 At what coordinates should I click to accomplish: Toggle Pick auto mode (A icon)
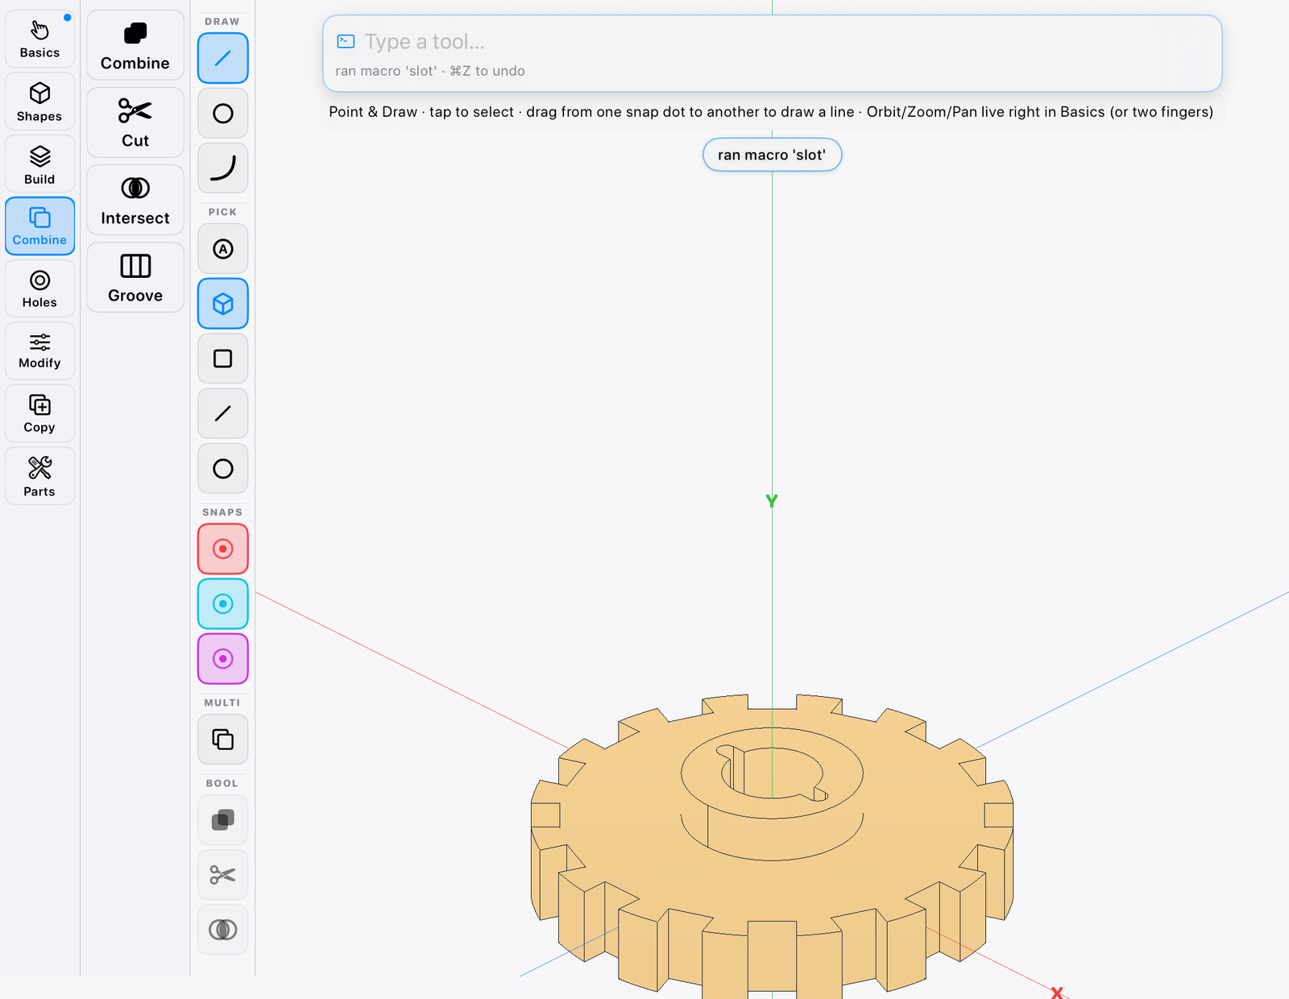click(223, 249)
